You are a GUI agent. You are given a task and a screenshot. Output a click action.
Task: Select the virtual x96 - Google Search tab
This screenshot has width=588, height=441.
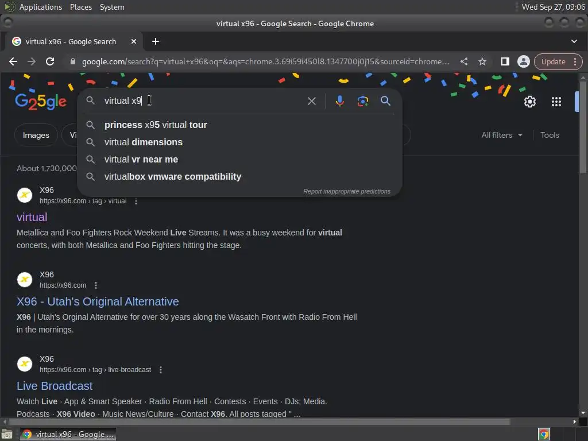(71, 41)
